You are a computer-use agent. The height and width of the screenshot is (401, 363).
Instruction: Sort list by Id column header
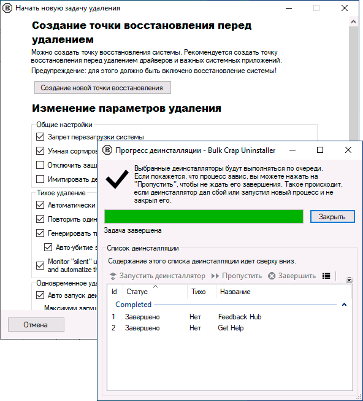coord(115,292)
